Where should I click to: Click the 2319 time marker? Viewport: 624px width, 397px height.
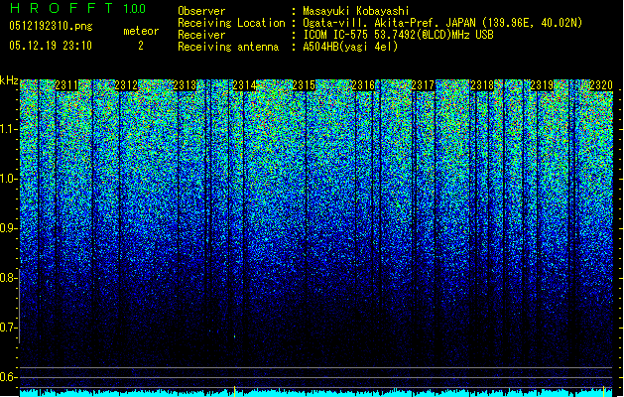pyautogui.click(x=542, y=85)
